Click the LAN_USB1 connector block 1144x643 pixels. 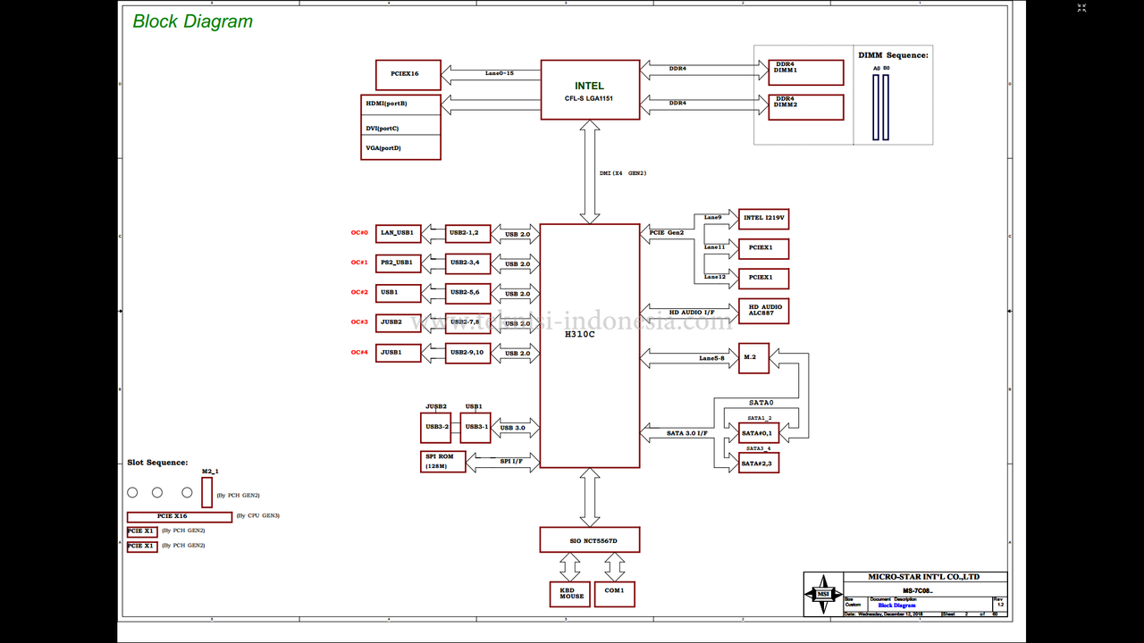[398, 233]
